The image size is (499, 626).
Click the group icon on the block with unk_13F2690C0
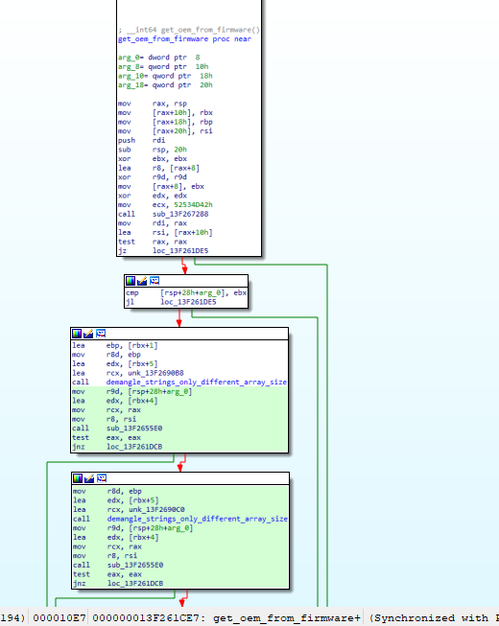tap(102, 478)
